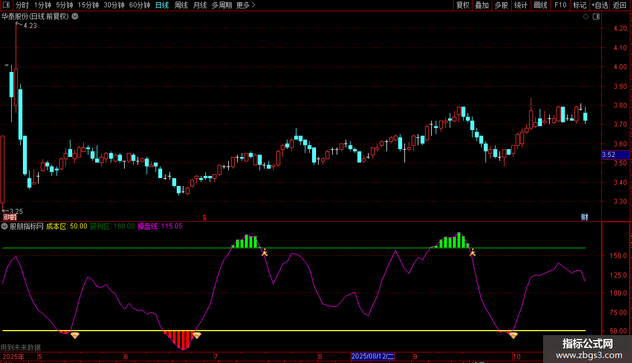Click the month 10 label on time axis
632x363 pixels.
(516, 356)
